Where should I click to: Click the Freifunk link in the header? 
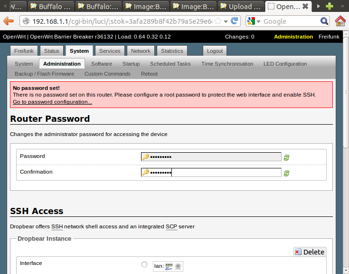[x=329, y=37]
